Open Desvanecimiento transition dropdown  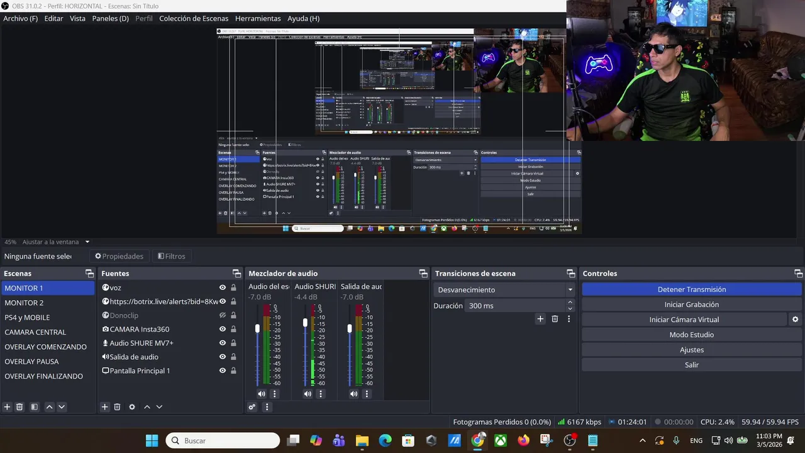(504, 290)
